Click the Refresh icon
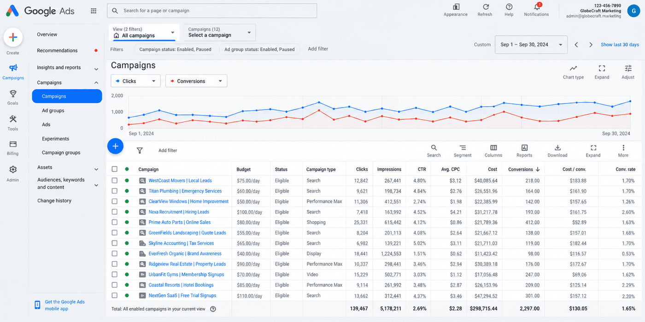Screen dimensions: 645x322 click(485, 7)
